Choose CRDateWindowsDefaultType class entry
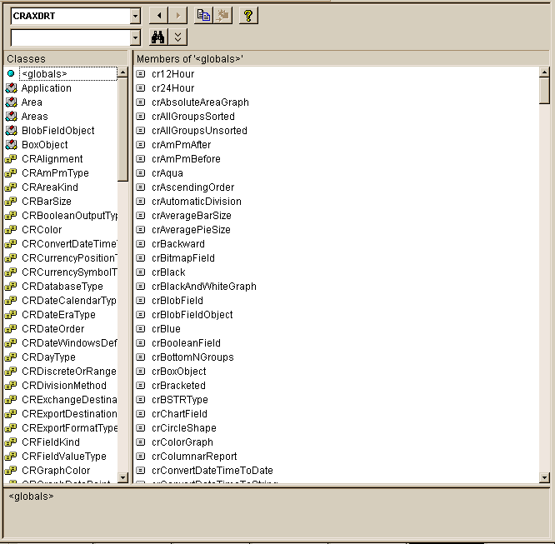The height and width of the screenshot is (544, 555). click(69, 343)
